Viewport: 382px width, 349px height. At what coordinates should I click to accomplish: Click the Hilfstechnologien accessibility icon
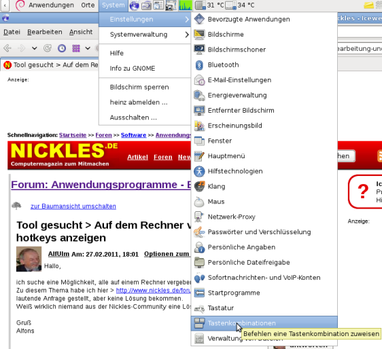click(x=199, y=171)
